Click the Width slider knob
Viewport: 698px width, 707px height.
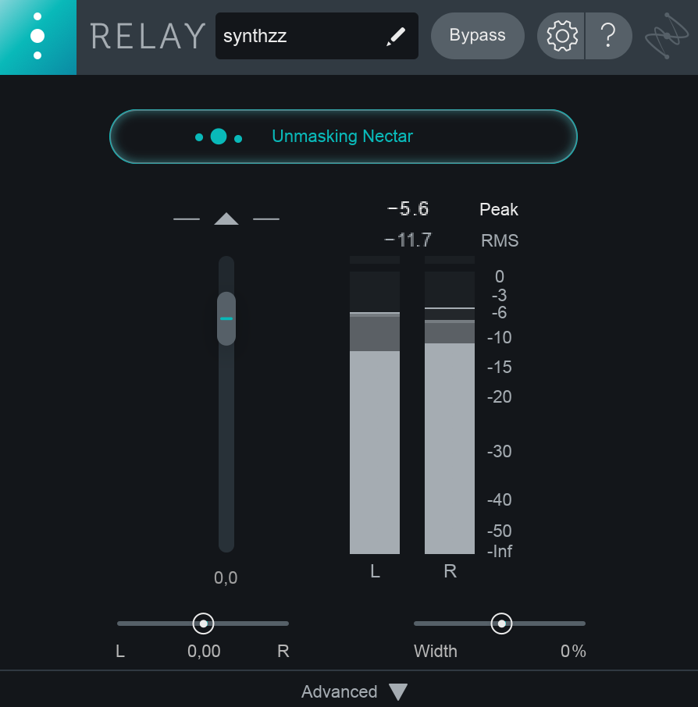click(x=501, y=624)
